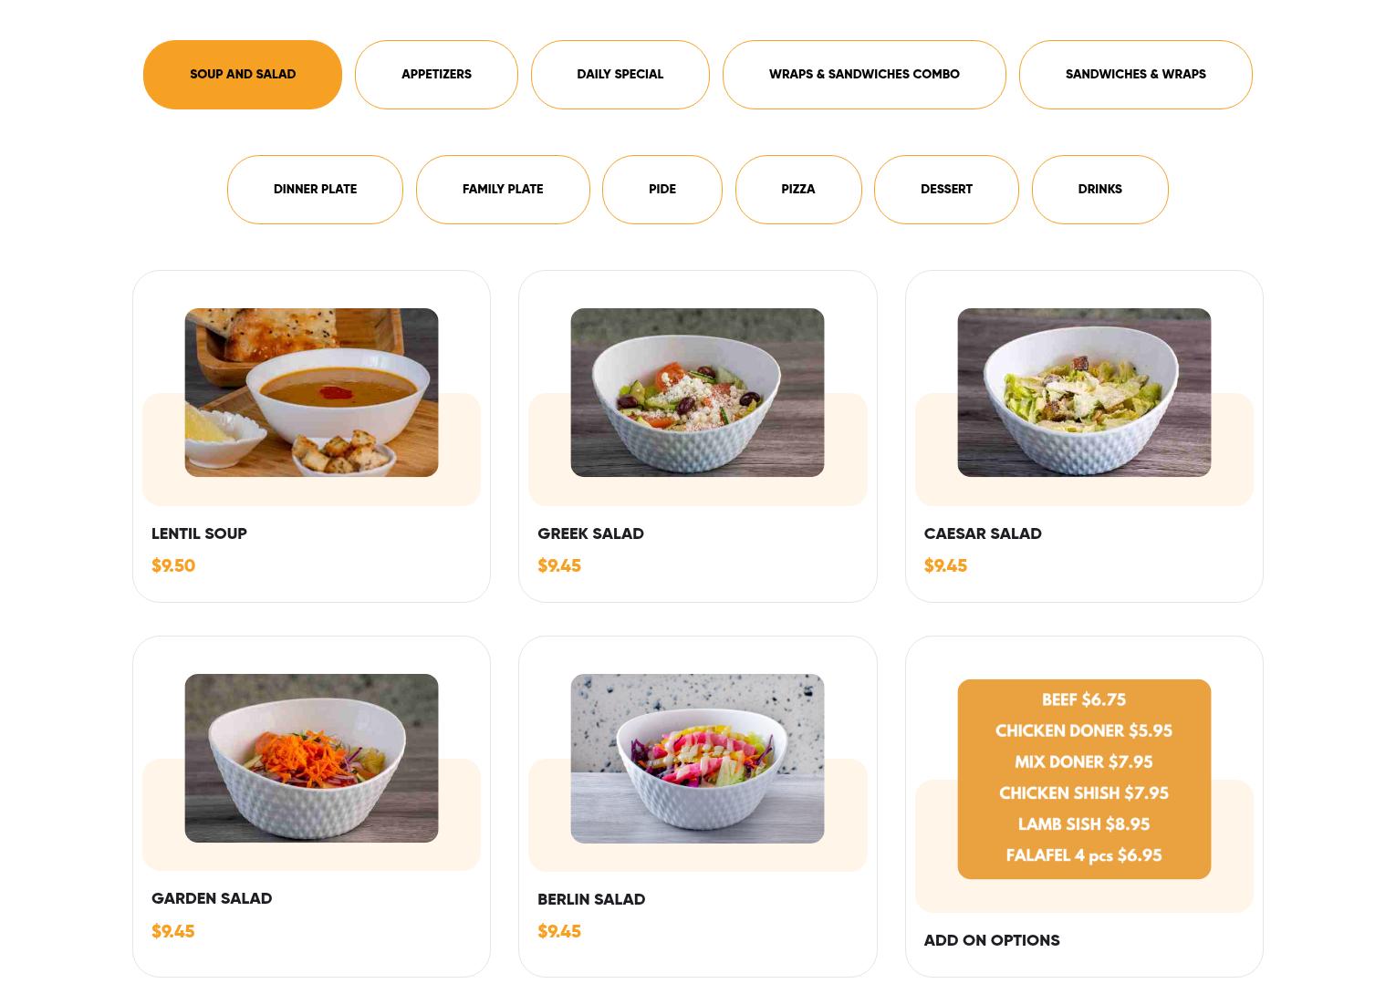The width and height of the screenshot is (1396, 994).
Task: Switch to the Daily Special category
Action: click(620, 75)
